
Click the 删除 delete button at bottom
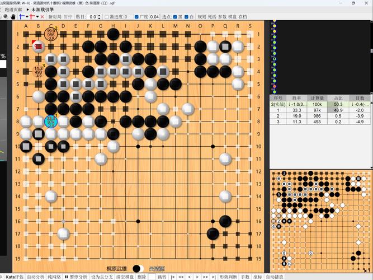(x=142, y=277)
